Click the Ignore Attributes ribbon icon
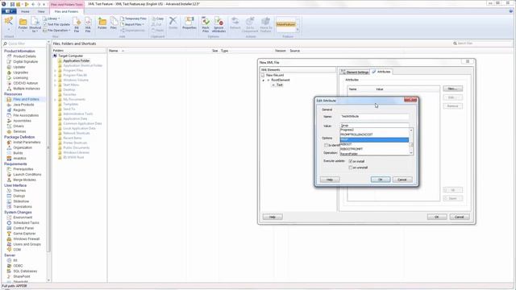This screenshot has height=290, width=516. click(x=218, y=22)
